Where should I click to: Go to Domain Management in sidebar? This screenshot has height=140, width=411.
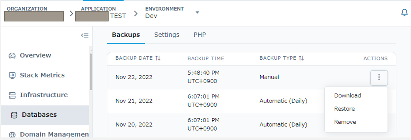pyautogui.click(x=54, y=135)
